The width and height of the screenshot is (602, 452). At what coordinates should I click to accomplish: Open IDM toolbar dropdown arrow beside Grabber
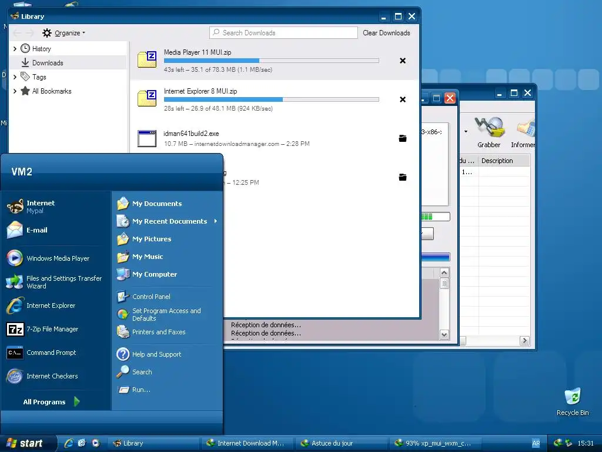[466, 131]
